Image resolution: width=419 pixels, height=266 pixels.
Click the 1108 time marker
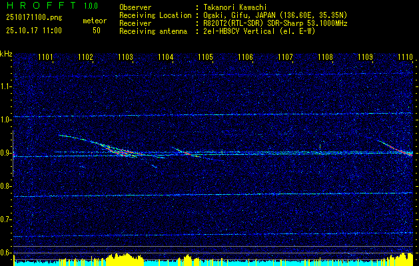326,57
